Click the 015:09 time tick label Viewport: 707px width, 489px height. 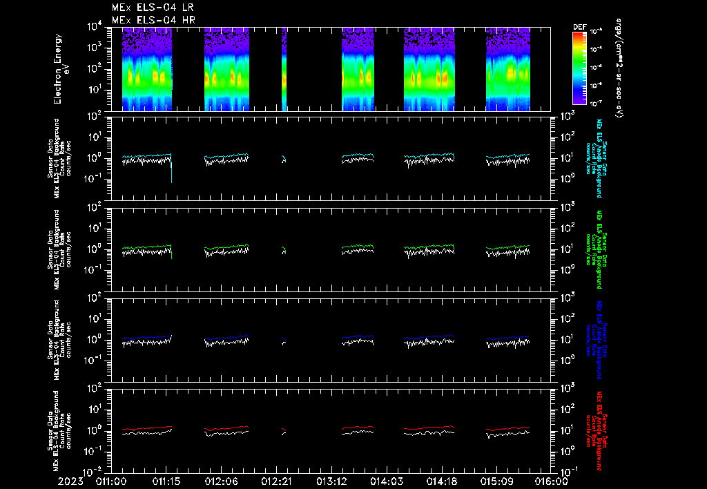tap(496, 481)
